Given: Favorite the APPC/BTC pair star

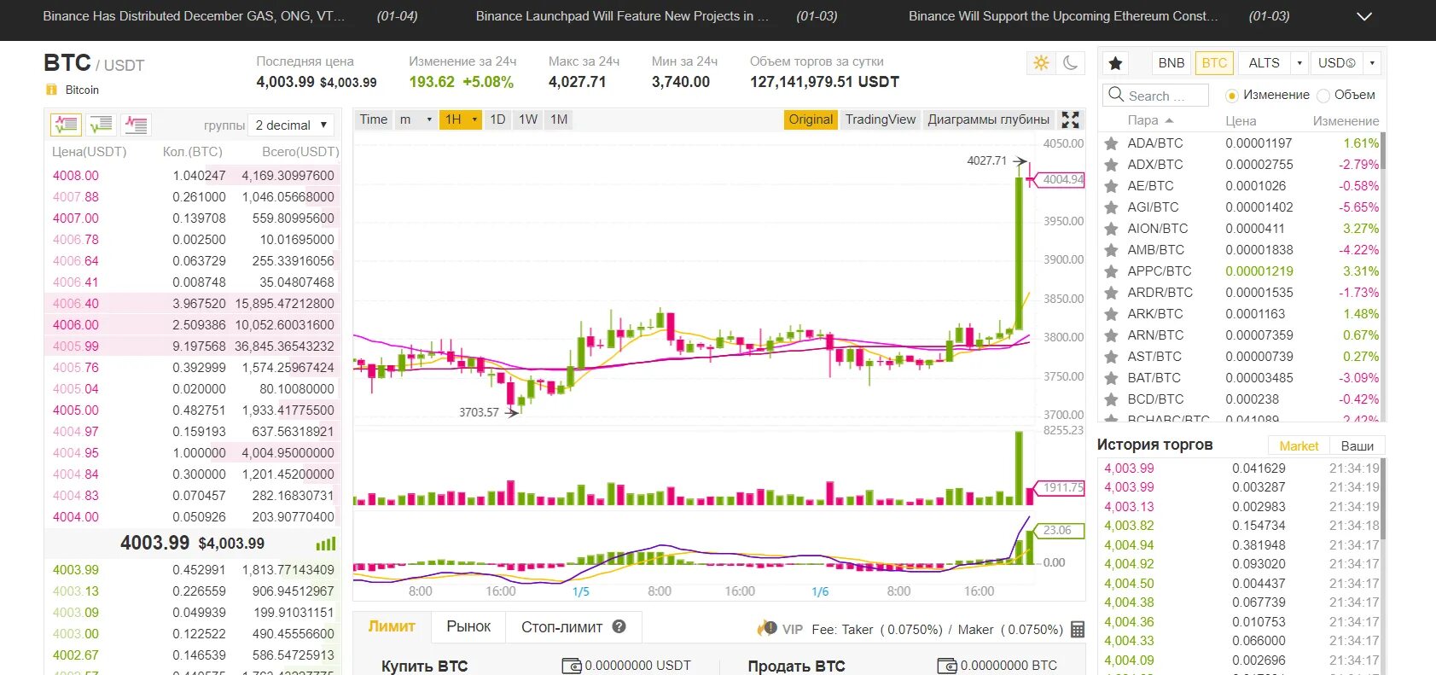Looking at the screenshot, I should click(1111, 271).
